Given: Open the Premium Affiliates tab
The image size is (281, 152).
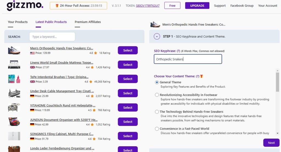Looking at the screenshot, I should [x=88, y=22].
